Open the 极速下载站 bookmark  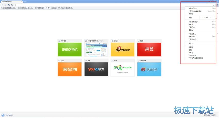(26, 8)
